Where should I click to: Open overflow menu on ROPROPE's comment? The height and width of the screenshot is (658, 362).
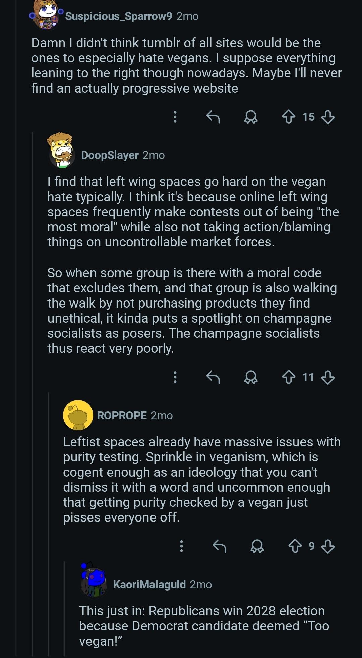pos(181,546)
